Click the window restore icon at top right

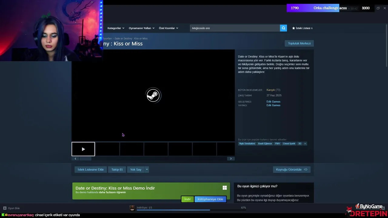click(x=378, y=8)
